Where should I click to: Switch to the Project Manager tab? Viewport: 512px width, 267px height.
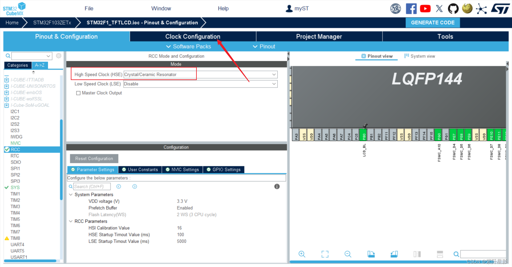coord(319,36)
